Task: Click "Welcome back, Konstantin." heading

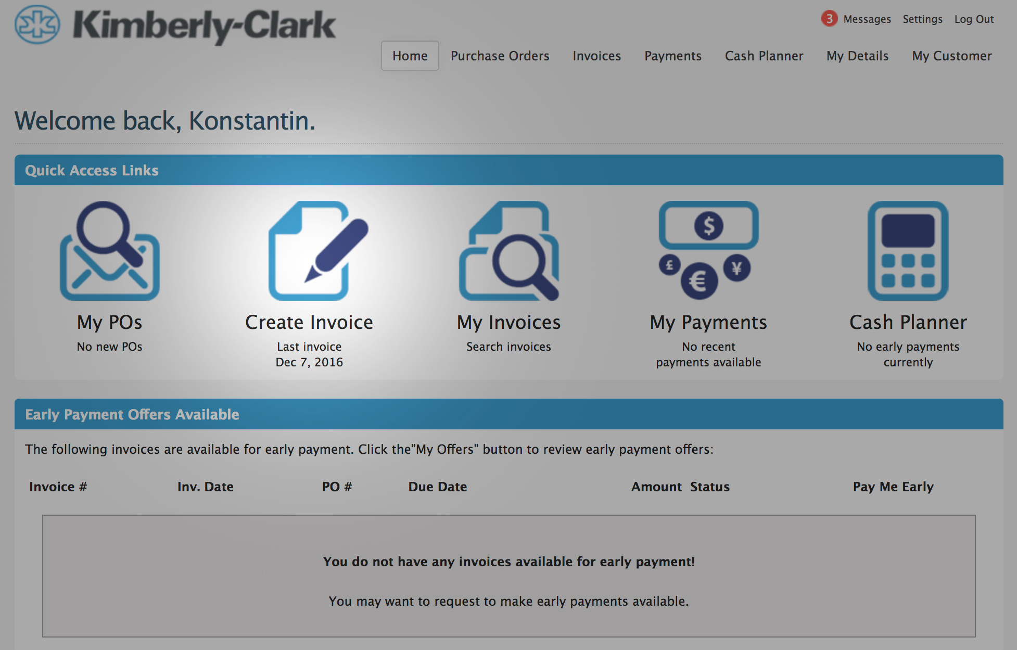Action: 165,121
